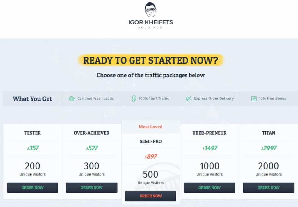Select the $357 Tester price
Image resolution: width=298 pixels, height=207 pixels.
coord(33,148)
